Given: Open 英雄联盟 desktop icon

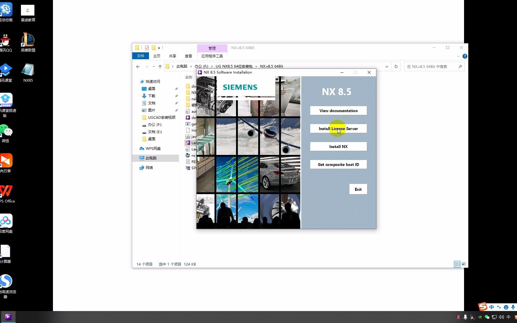Looking at the screenshot, I should click(28, 42).
